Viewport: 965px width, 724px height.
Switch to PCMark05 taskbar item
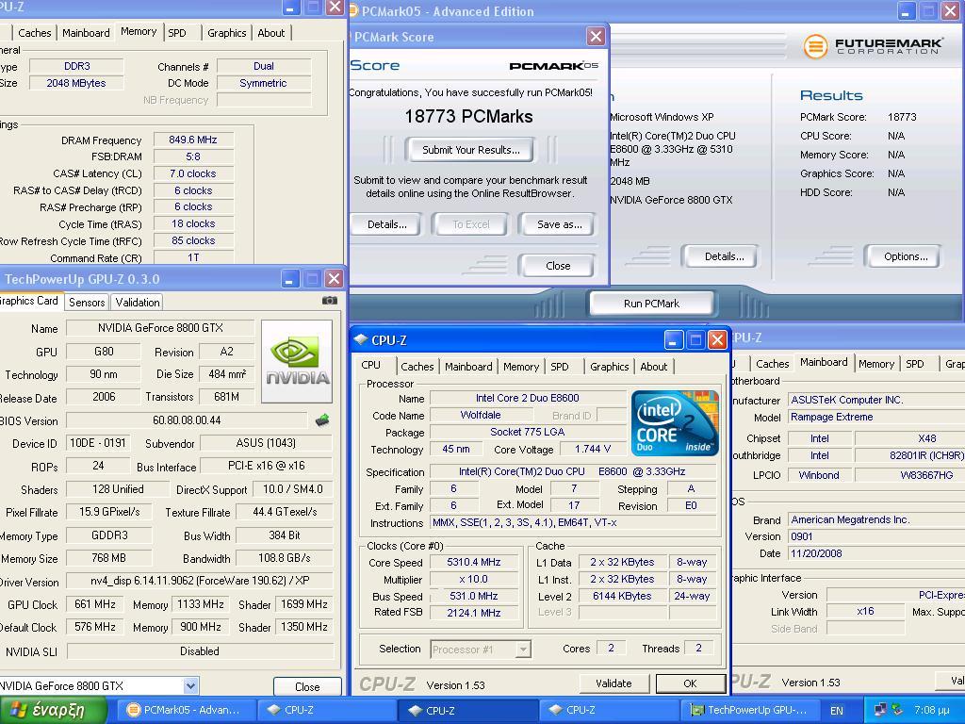(187, 710)
